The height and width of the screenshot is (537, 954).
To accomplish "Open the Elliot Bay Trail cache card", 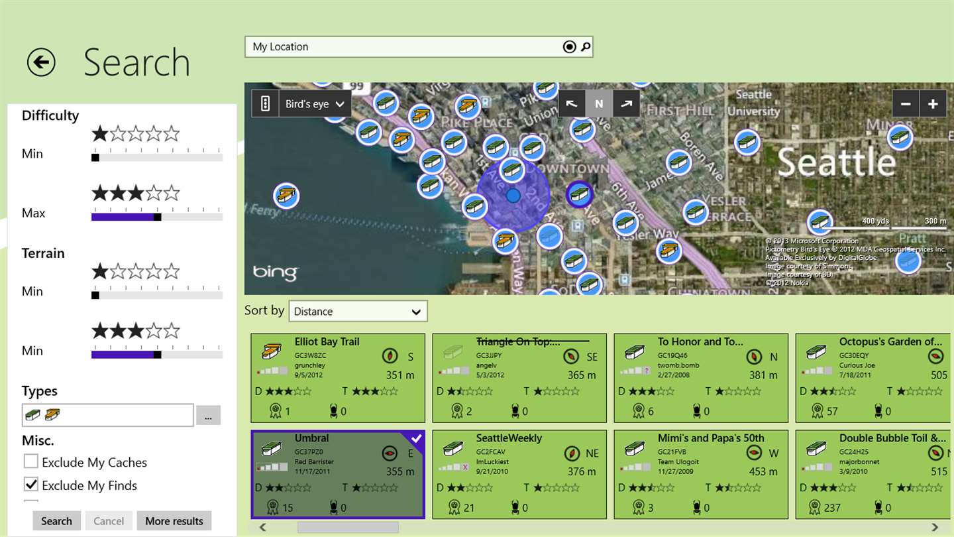I will 338,379.
